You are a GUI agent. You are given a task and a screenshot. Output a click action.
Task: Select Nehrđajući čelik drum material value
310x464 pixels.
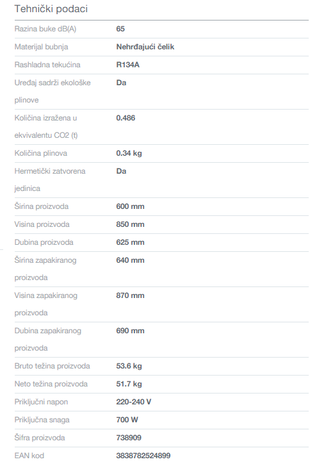tap(145, 47)
